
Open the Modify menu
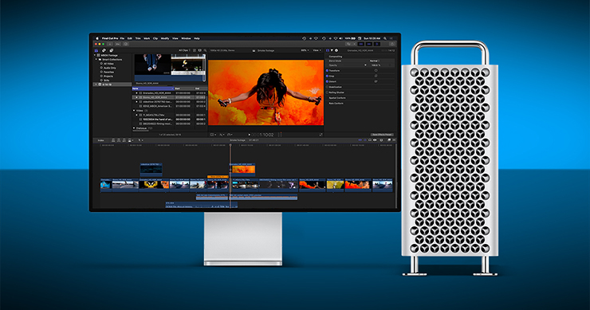click(165, 38)
